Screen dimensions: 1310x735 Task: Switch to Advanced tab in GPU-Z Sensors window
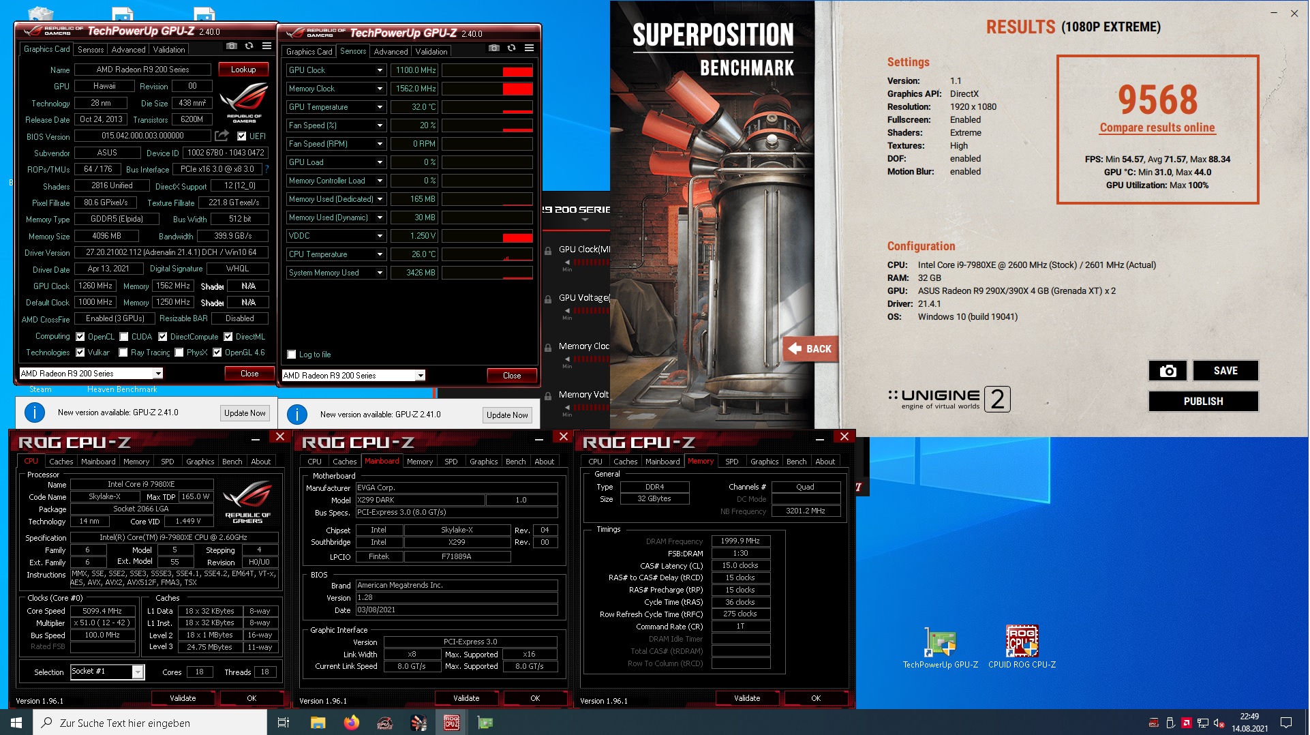pos(391,52)
